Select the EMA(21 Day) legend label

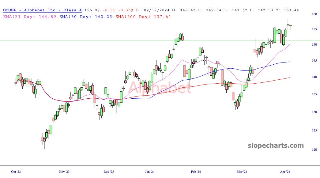[19, 17]
